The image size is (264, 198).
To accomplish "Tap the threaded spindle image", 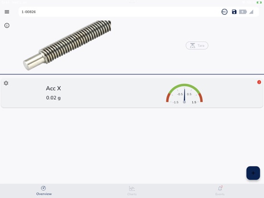I will [67, 45].
